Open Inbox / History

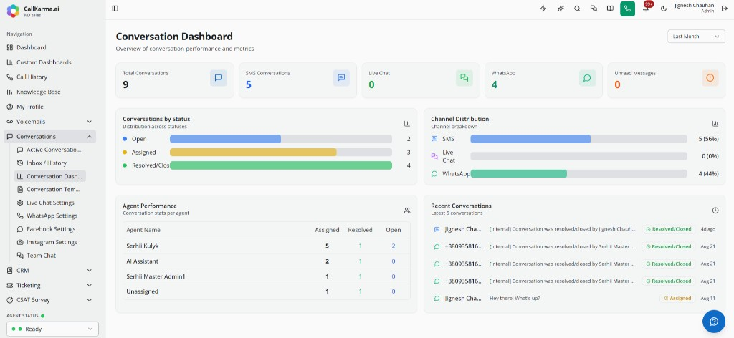49,163
